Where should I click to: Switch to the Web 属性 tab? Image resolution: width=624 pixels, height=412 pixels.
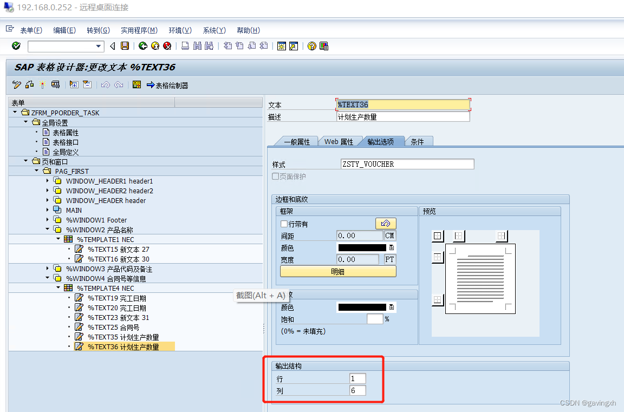(340, 141)
